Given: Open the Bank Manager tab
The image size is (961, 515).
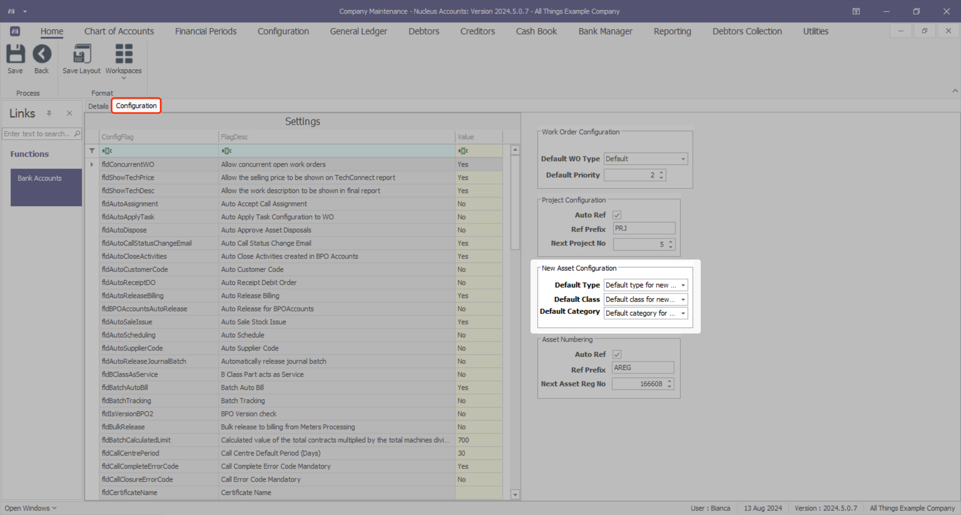Looking at the screenshot, I should [606, 31].
